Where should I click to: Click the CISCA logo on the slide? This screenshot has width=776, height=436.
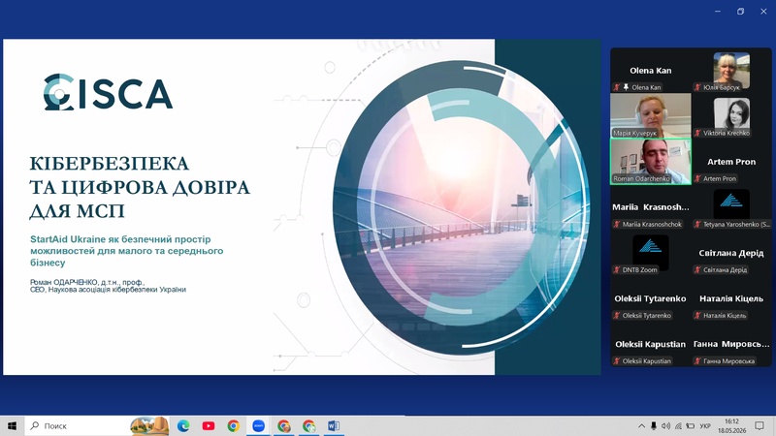coord(108,92)
